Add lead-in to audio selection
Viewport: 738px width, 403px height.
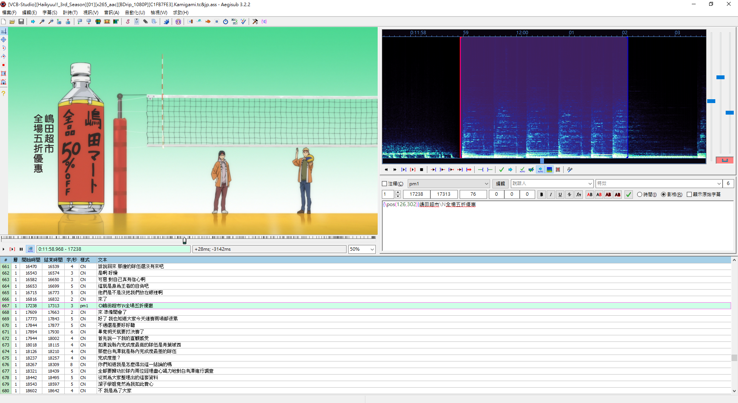point(480,170)
